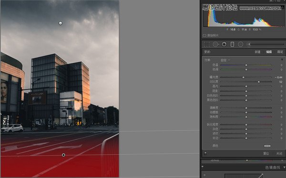This screenshot has width=286, height=178.
Task: Click the contrast value field 52
Action: click(281, 82)
